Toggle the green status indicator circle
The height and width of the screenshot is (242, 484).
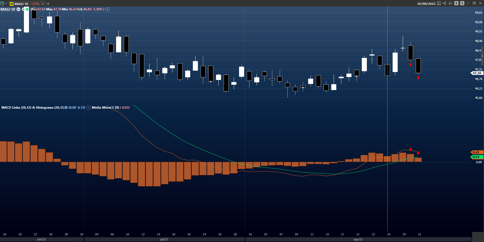(27, 9)
